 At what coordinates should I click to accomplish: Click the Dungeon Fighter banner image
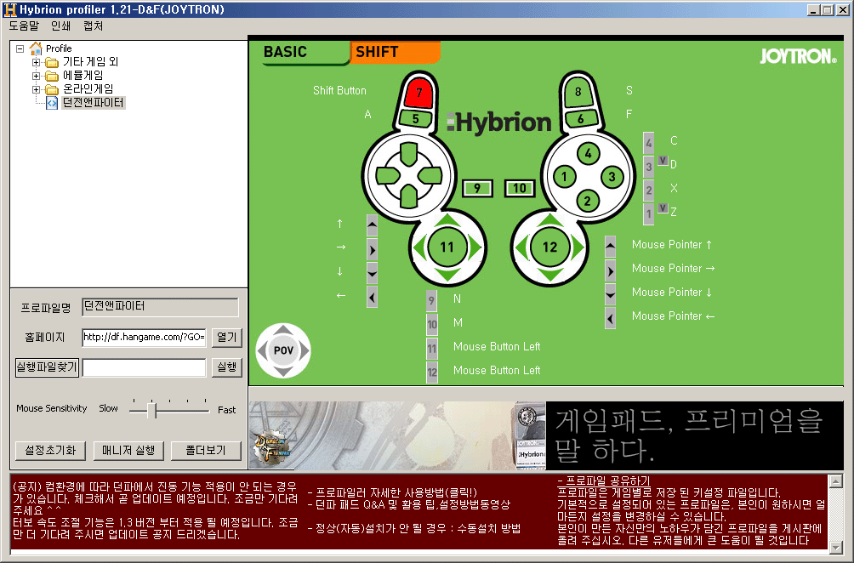pos(397,435)
